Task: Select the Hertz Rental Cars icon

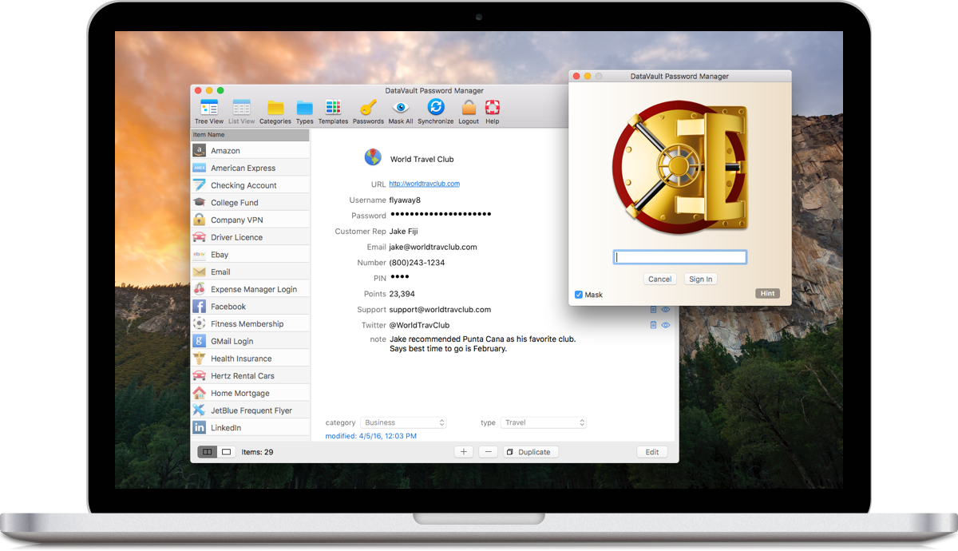Action: tap(199, 375)
